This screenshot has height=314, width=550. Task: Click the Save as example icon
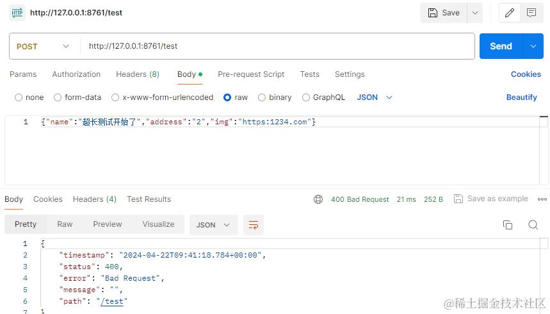pyautogui.click(x=458, y=199)
